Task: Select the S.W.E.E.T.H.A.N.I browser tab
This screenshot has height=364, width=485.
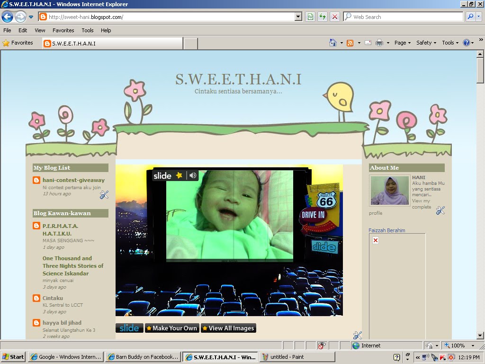Action: click(x=113, y=43)
